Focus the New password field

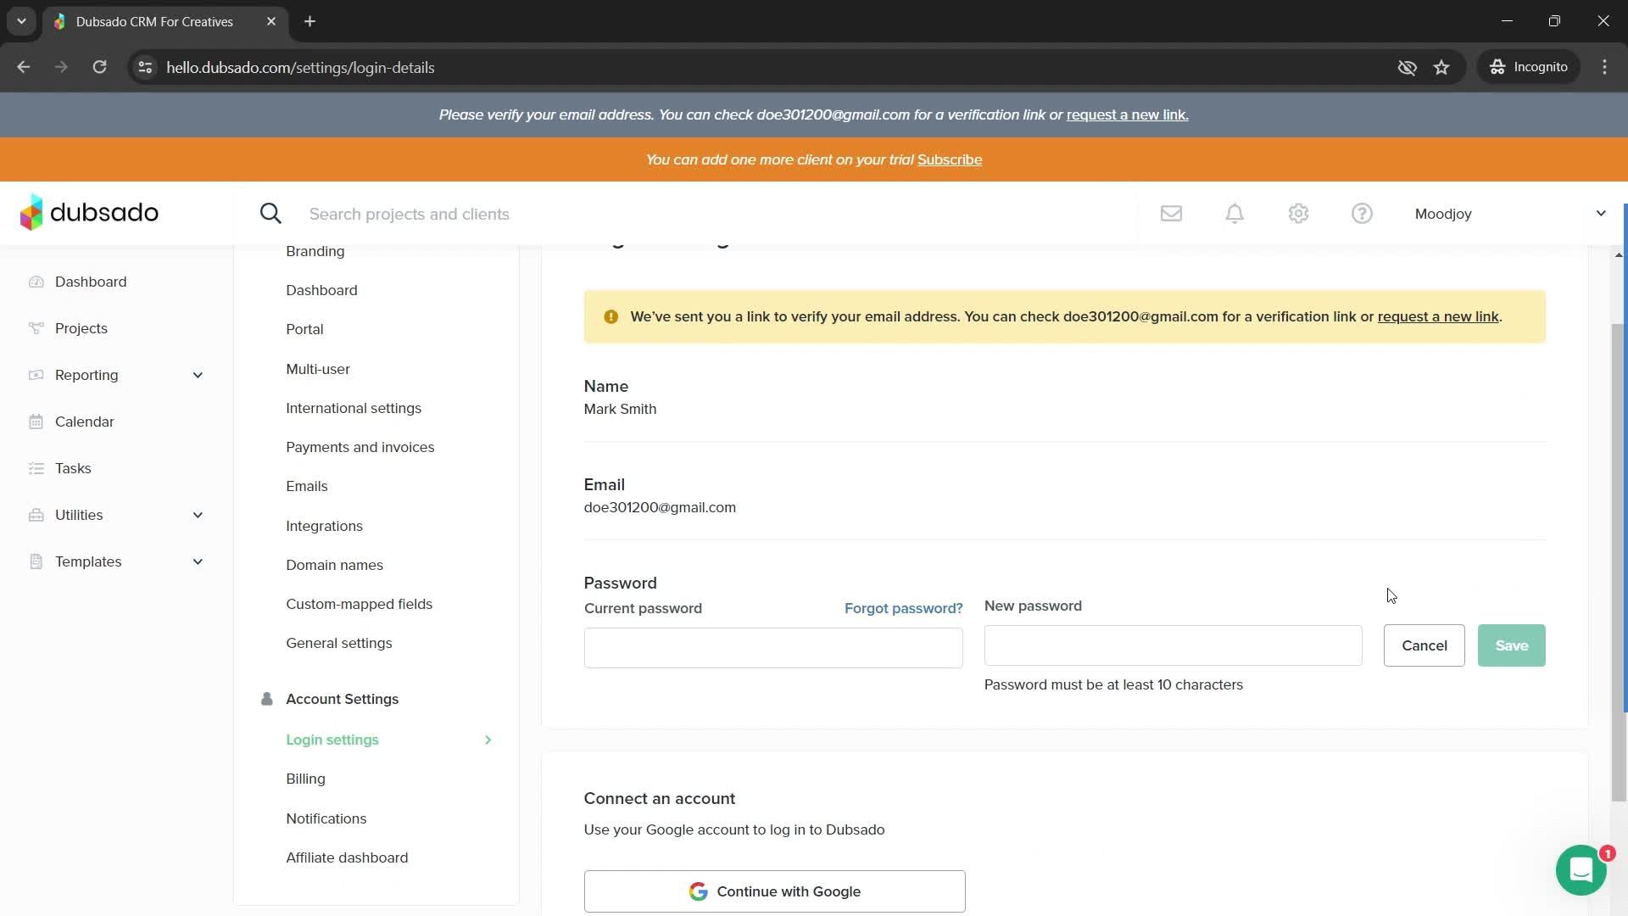(x=1173, y=645)
